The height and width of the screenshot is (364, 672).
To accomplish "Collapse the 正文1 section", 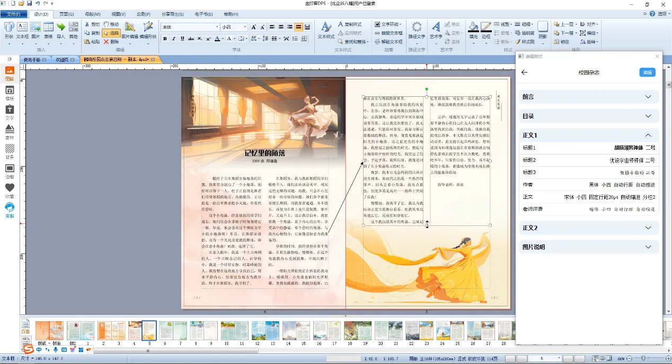I will click(648, 135).
